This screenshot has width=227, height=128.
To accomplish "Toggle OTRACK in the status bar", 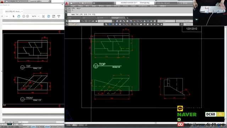I will [61, 127].
